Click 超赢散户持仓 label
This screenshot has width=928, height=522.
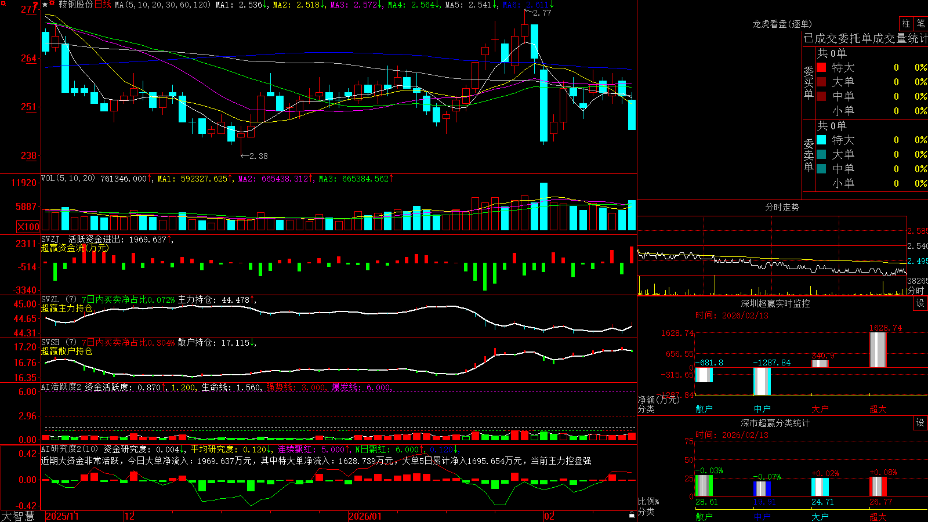click(x=67, y=351)
